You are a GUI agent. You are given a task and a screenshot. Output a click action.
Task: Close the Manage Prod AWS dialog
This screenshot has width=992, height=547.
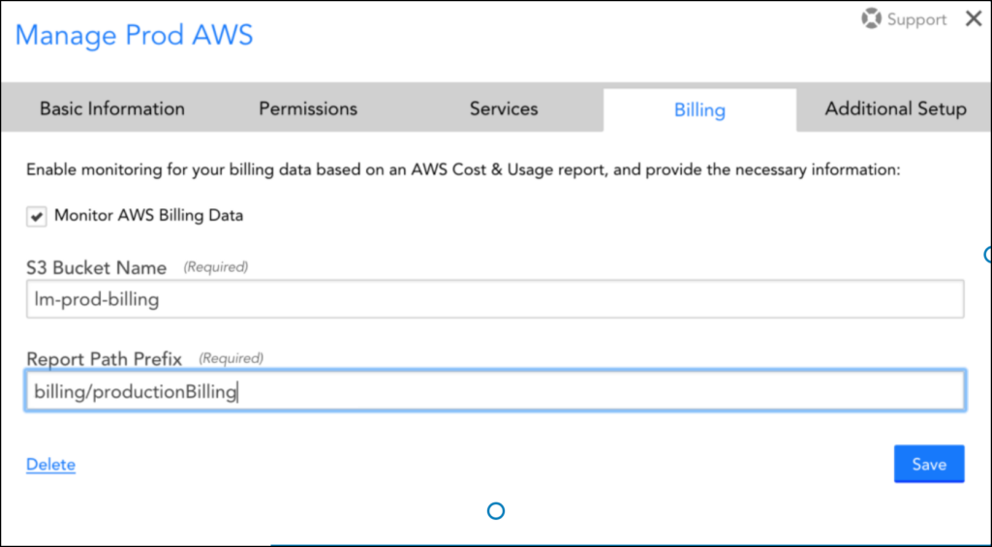[x=974, y=19]
